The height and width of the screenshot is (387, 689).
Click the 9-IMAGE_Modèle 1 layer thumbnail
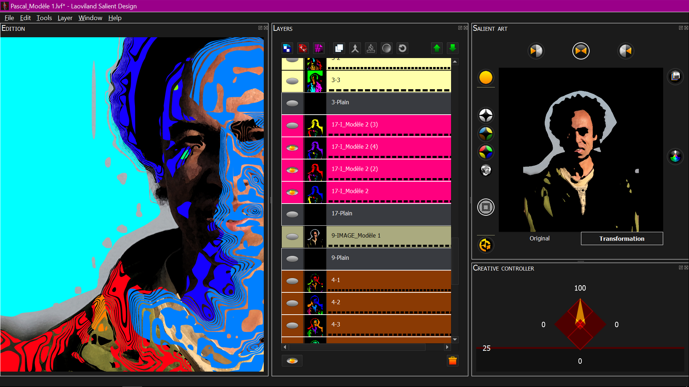tap(315, 236)
